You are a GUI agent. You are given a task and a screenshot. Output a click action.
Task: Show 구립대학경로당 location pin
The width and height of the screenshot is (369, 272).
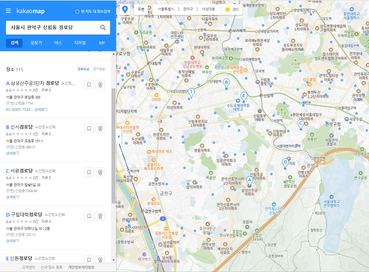point(100,216)
